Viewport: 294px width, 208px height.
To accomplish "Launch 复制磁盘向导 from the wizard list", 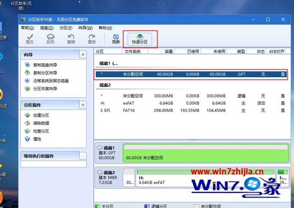I will (x=45, y=65).
